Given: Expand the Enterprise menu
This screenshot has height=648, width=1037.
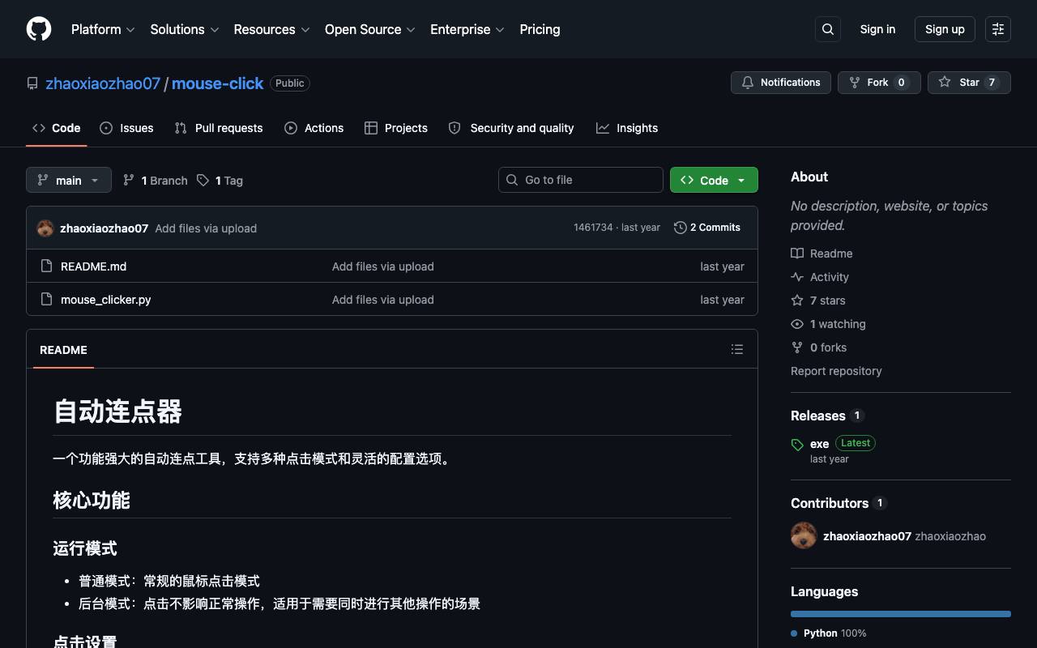Looking at the screenshot, I should [x=467, y=29].
